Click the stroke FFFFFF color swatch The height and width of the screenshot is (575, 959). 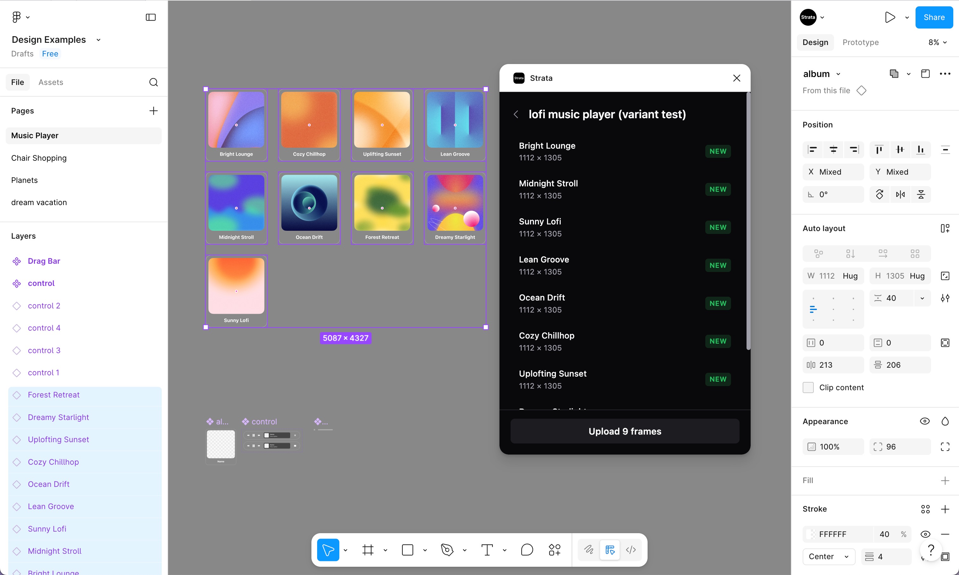(811, 534)
